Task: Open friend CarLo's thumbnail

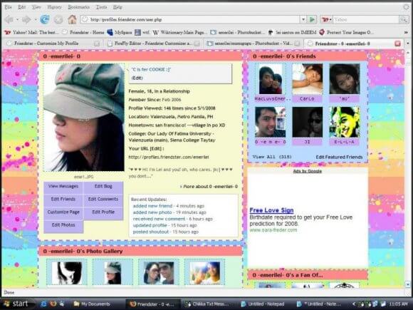Action: point(307,79)
